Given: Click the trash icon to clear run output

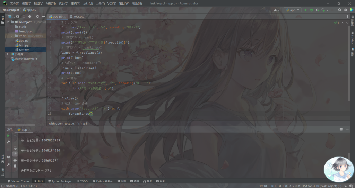Looking at the screenshot, I should point(15,166).
